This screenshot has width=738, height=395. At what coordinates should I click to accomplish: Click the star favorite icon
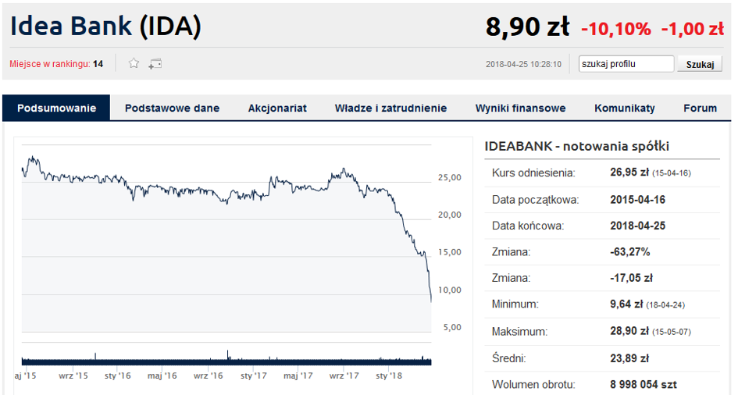click(134, 63)
